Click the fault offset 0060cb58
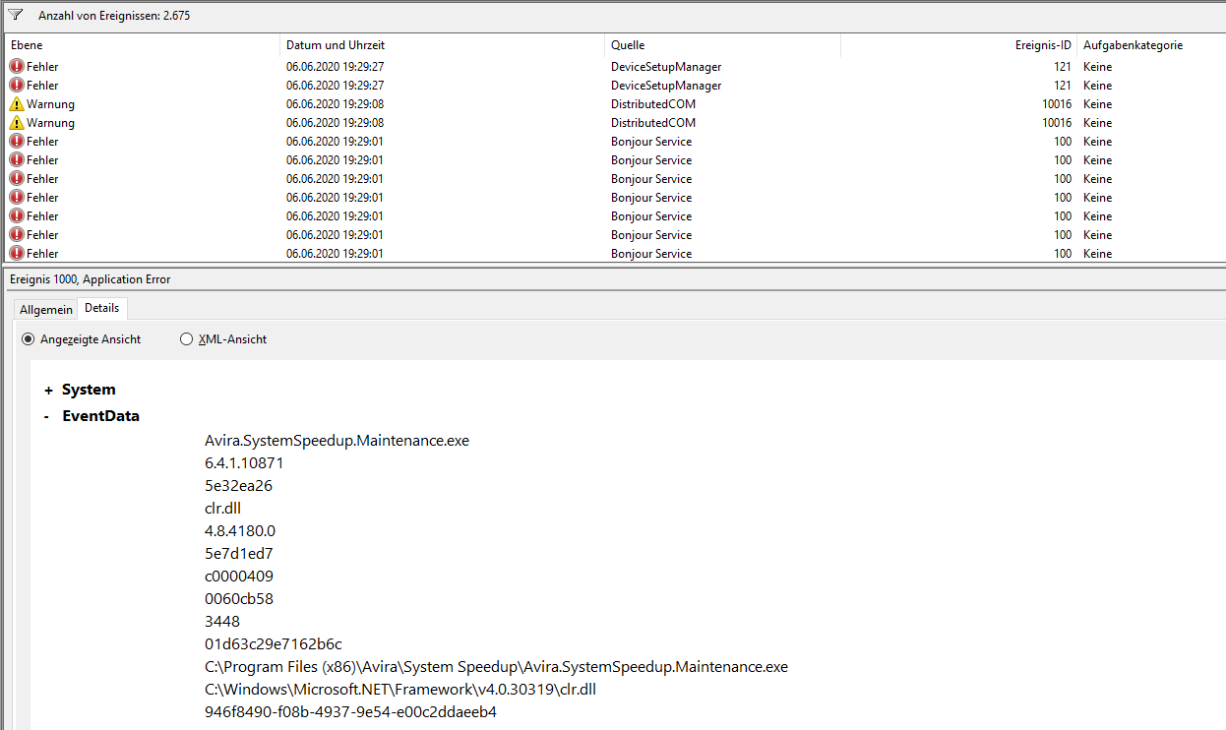This screenshot has height=730, width=1226. [239, 599]
